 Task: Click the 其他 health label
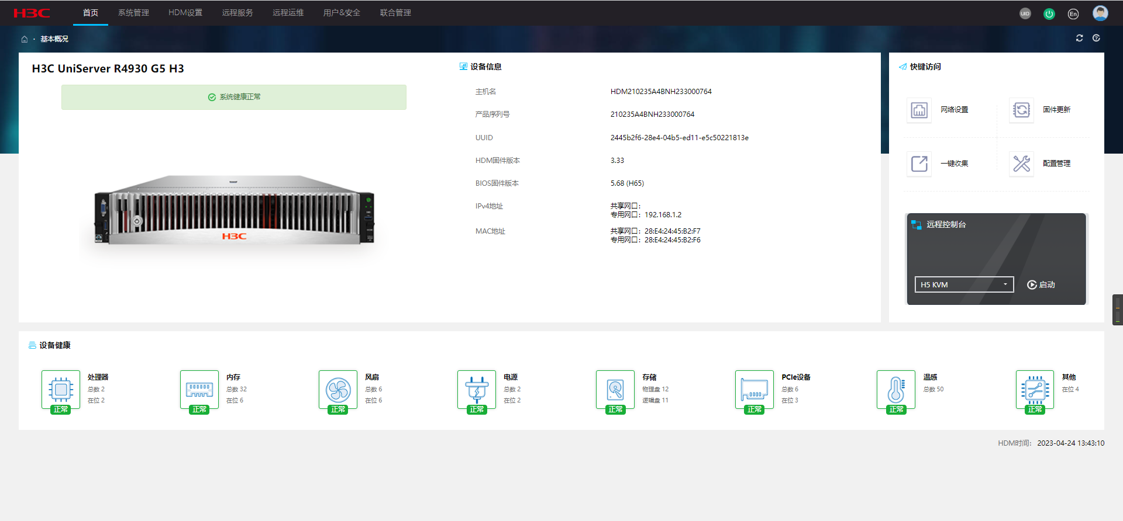[x=1069, y=377]
